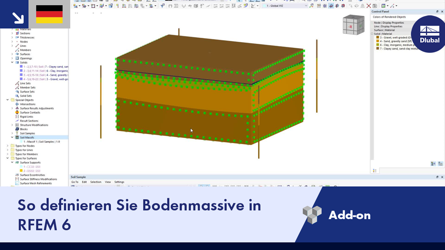This screenshot has height=250, width=445.
Task: Expand the Types for Nodes folder
Action: pyautogui.click(x=8, y=146)
